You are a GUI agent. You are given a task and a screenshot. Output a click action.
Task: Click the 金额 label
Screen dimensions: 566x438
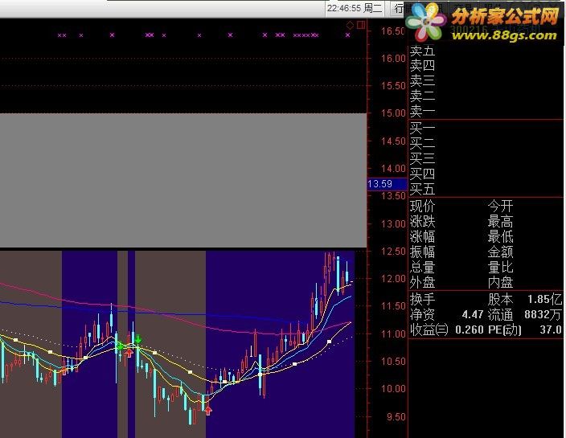tap(500, 252)
